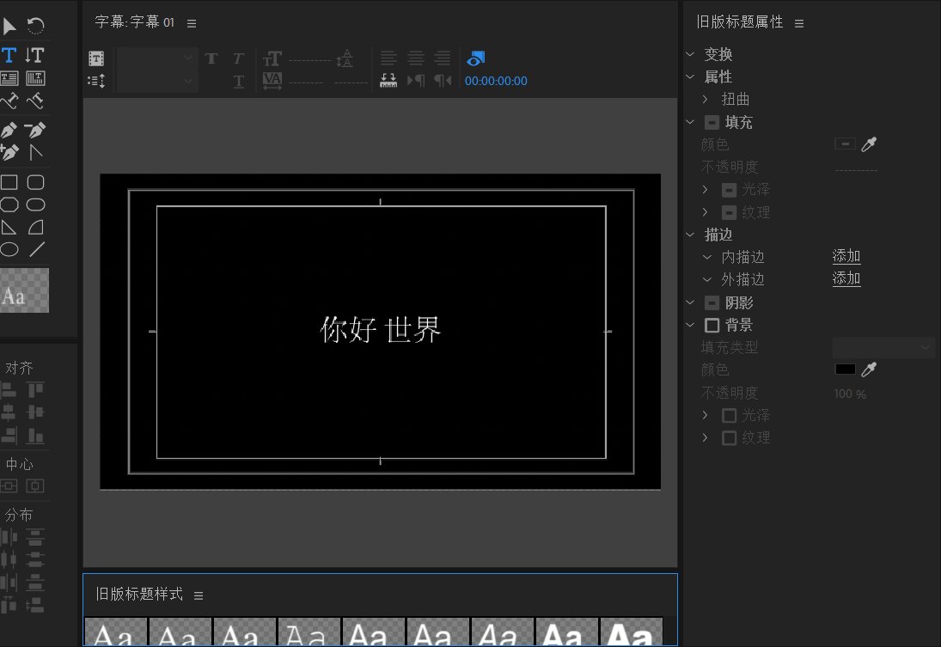This screenshot has width=941, height=647.
Task: Toggle underline text formatting
Action: pyautogui.click(x=238, y=81)
